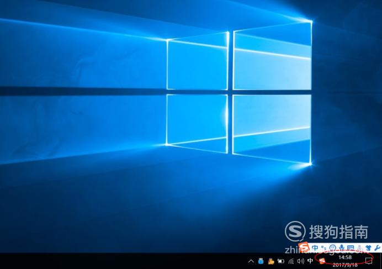This screenshot has height=269, width=382.
Task: Click the speaker volume icon
Action: click(300, 261)
